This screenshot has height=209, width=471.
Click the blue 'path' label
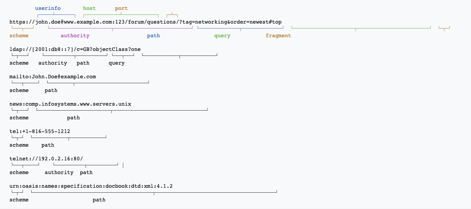(153, 36)
